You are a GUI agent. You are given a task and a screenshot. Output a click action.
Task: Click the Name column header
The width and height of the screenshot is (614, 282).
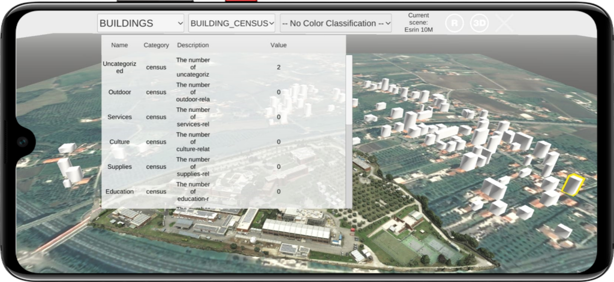click(119, 45)
